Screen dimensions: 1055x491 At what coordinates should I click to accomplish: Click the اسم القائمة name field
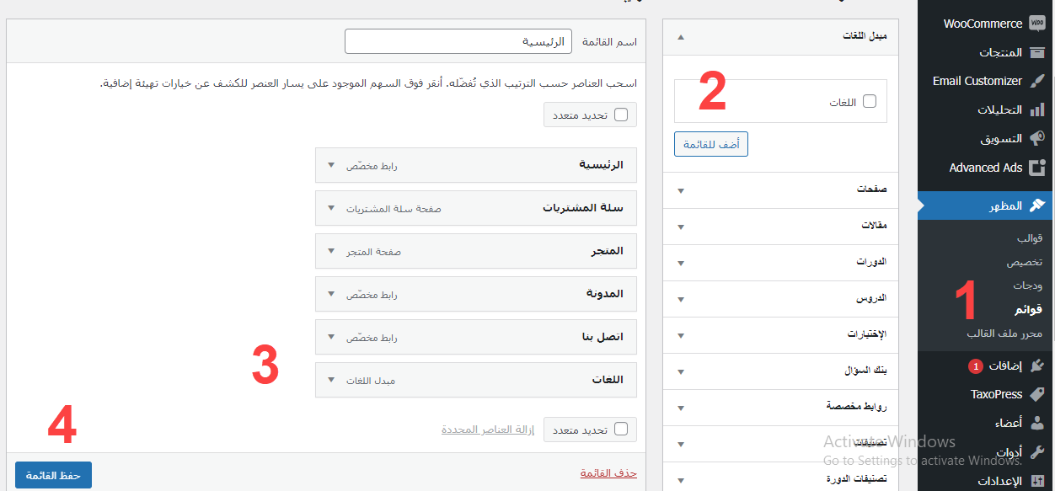[x=458, y=41]
